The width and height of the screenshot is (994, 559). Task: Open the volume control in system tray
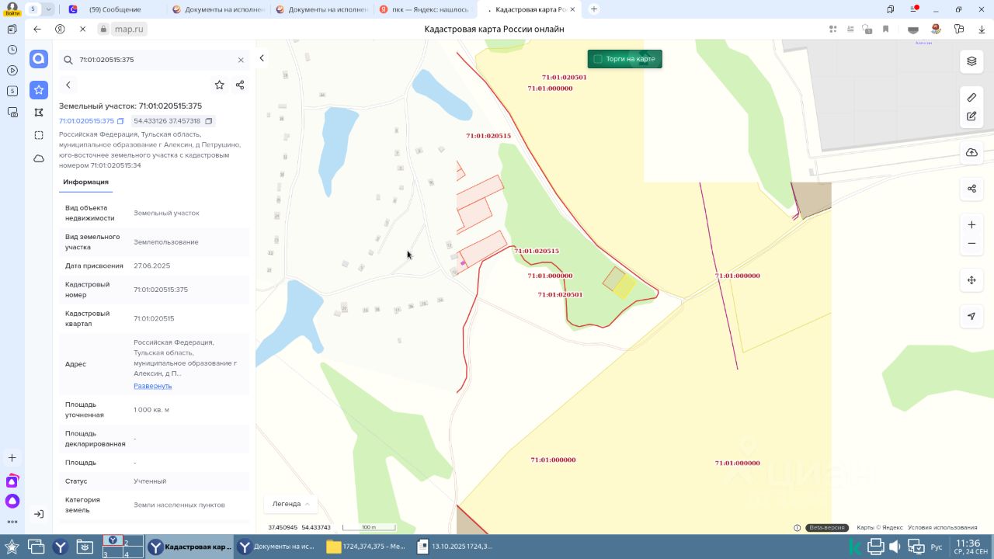tap(895, 547)
